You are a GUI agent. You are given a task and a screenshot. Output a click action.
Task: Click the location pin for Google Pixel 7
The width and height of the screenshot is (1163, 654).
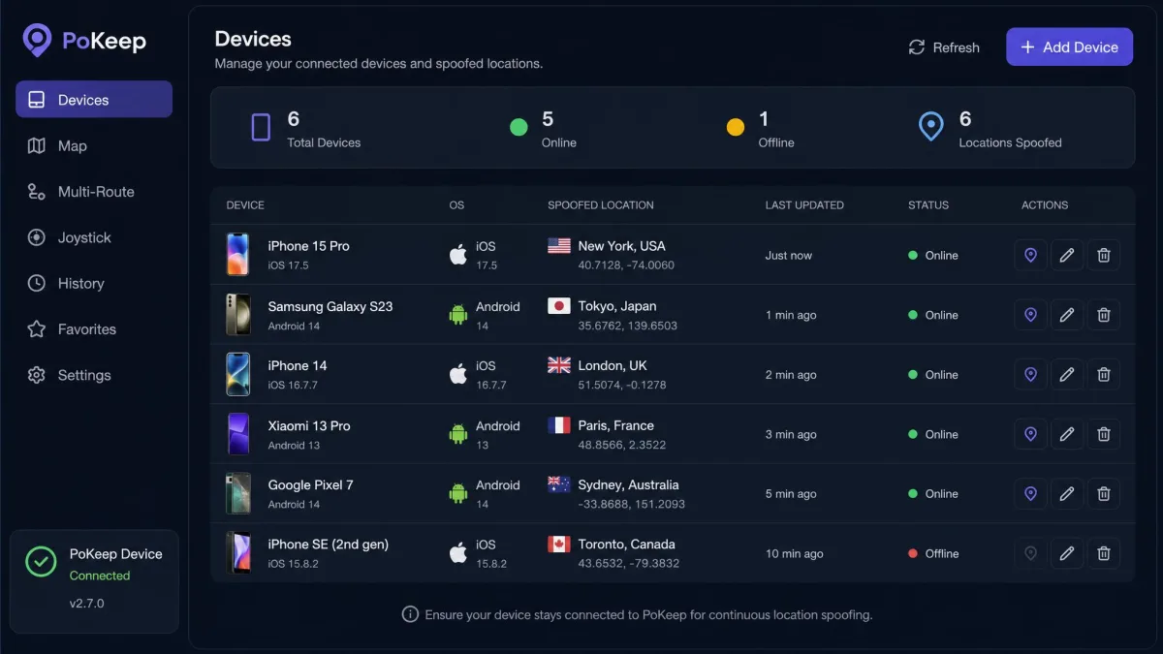(x=1030, y=493)
